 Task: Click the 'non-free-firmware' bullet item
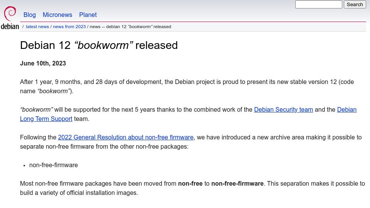tap(54, 165)
